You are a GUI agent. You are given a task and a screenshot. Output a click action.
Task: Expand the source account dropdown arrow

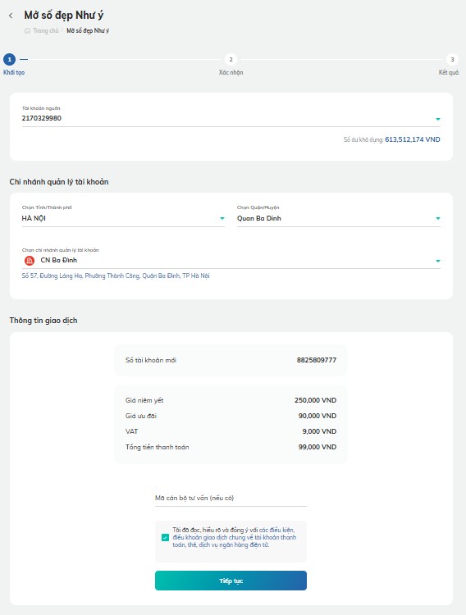point(438,119)
